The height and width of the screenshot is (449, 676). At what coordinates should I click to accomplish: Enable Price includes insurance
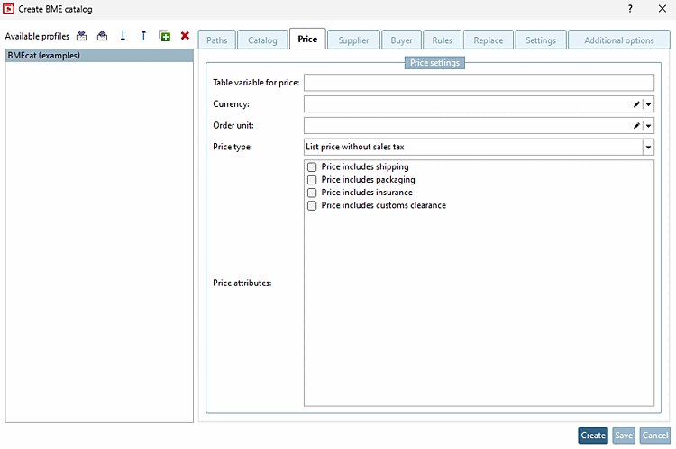point(312,193)
